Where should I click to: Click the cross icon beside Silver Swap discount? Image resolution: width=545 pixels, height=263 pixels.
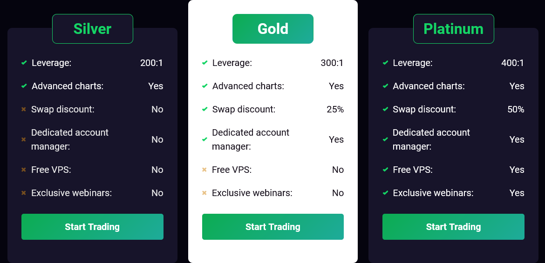24,109
